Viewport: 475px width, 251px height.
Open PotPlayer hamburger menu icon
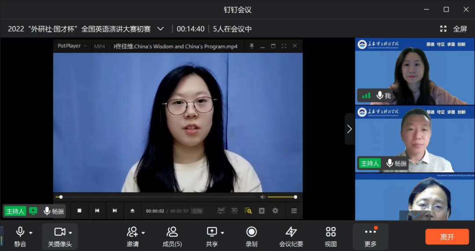(294, 211)
